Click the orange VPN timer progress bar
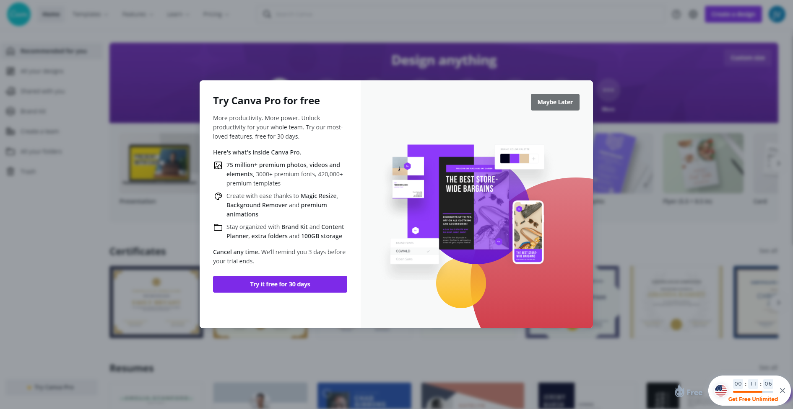The width and height of the screenshot is (793, 409). [x=753, y=392]
